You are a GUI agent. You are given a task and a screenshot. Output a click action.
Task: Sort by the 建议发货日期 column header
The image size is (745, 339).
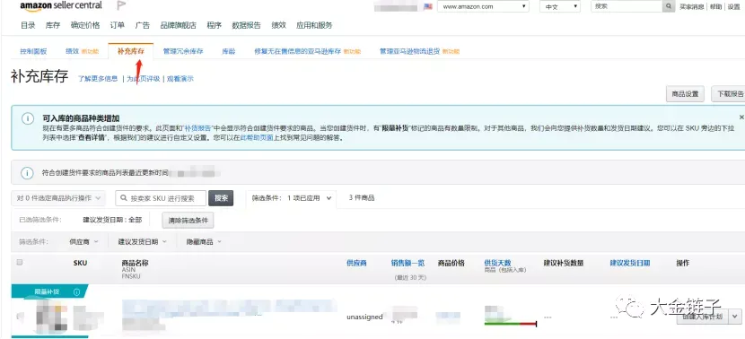coord(630,263)
